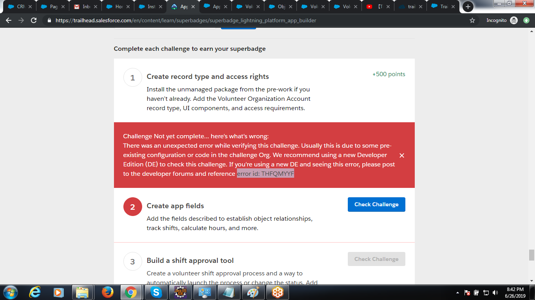Open Windows Media Player from the taskbar
The height and width of the screenshot is (300, 535).
coord(58,292)
